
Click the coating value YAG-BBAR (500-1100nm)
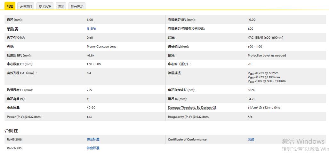265,38
